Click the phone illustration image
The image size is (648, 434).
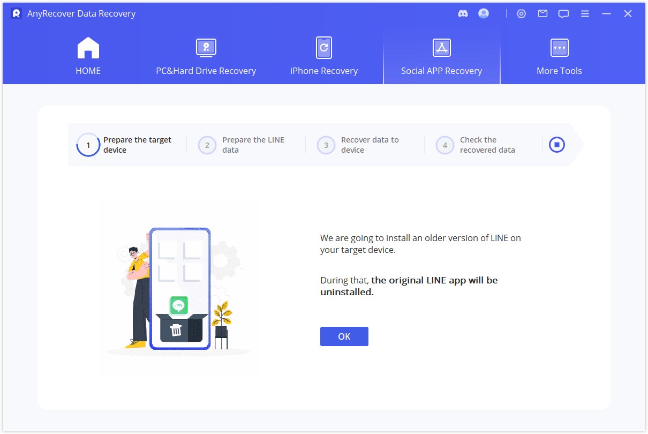point(179,288)
